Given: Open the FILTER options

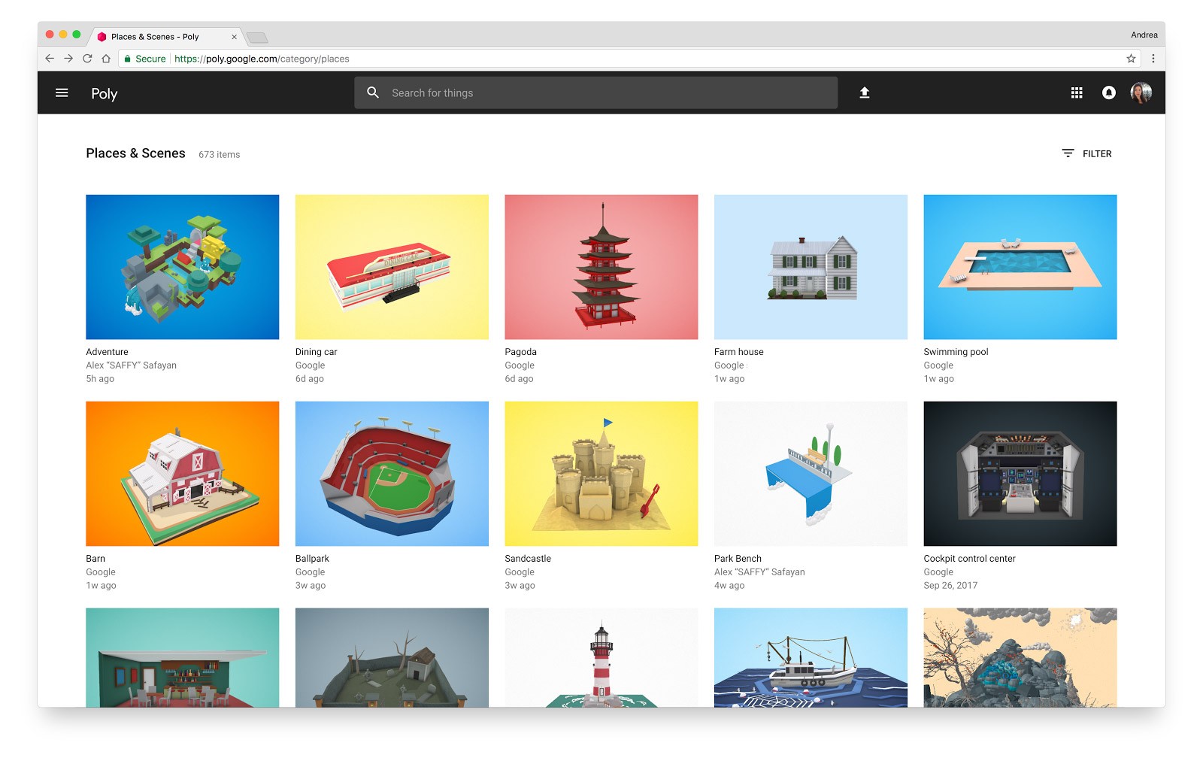Looking at the screenshot, I should tap(1086, 153).
